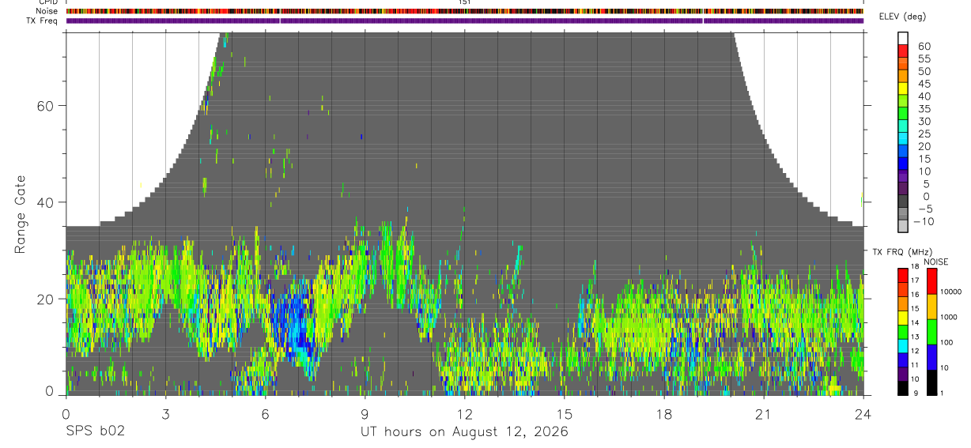Click the SPS b02 station label
The height and width of the screenshot is (448, 971).
pos(94,432)
